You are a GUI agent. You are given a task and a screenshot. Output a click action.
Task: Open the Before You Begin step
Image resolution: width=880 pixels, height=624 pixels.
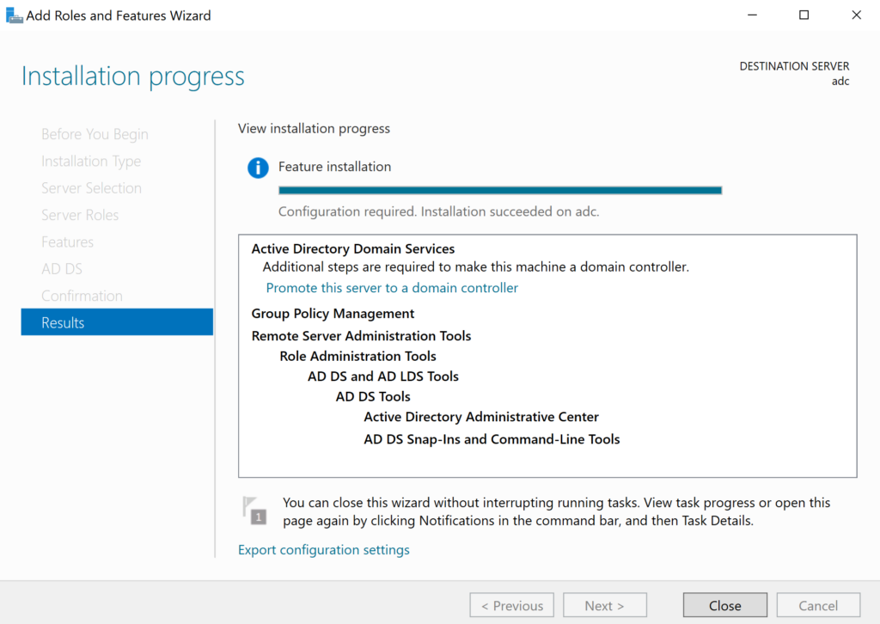(x=95, y=134)
